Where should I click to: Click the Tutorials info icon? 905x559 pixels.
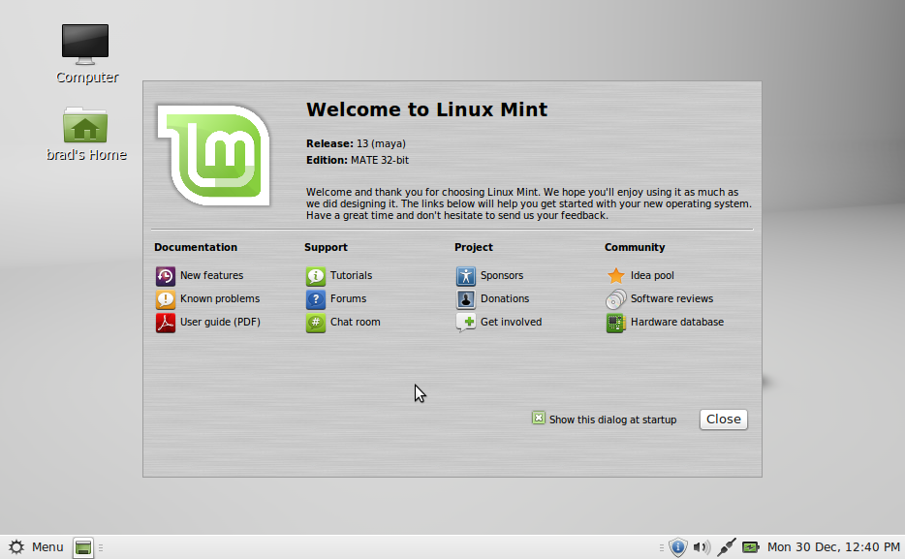(316, 276)
